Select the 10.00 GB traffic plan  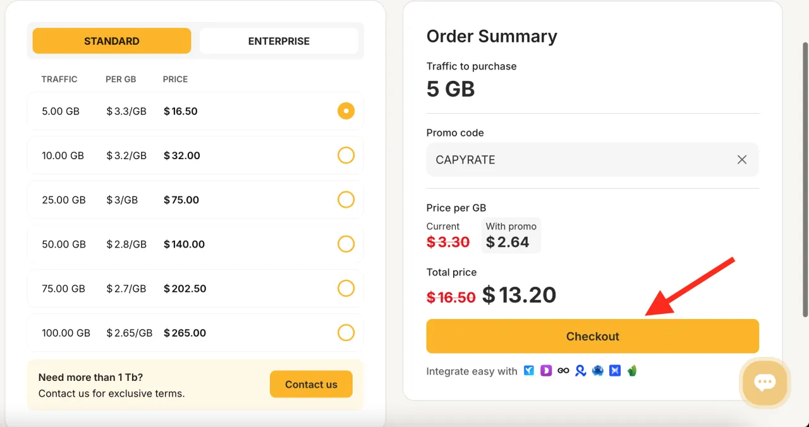tap(346, 155)
